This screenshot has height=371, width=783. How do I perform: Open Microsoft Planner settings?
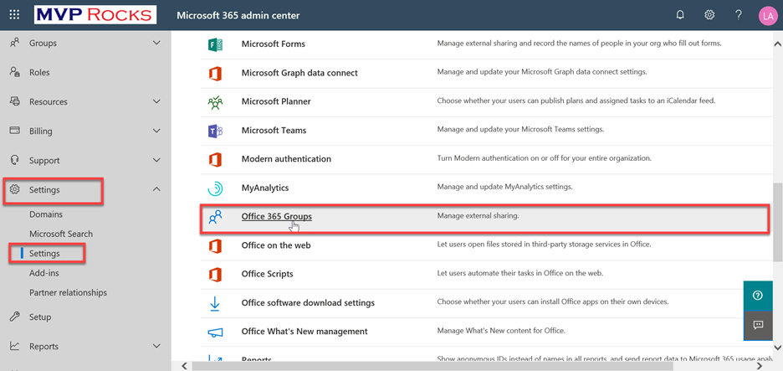276,101
